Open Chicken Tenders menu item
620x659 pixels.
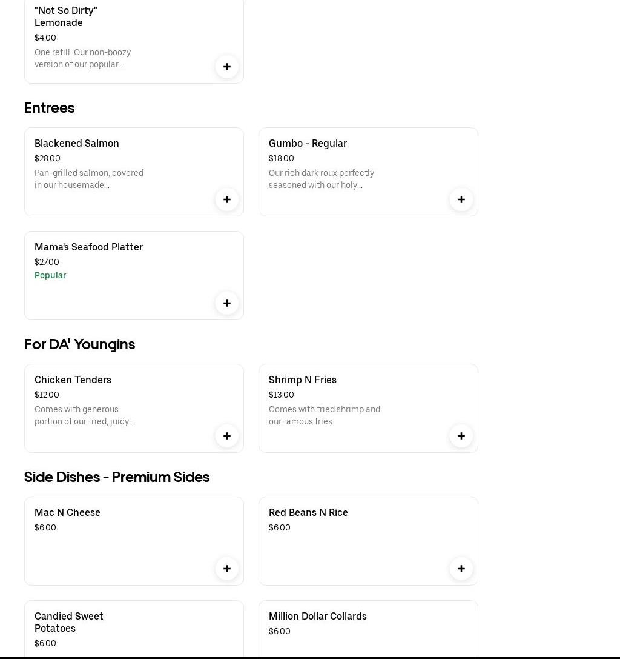coord(73,380)
